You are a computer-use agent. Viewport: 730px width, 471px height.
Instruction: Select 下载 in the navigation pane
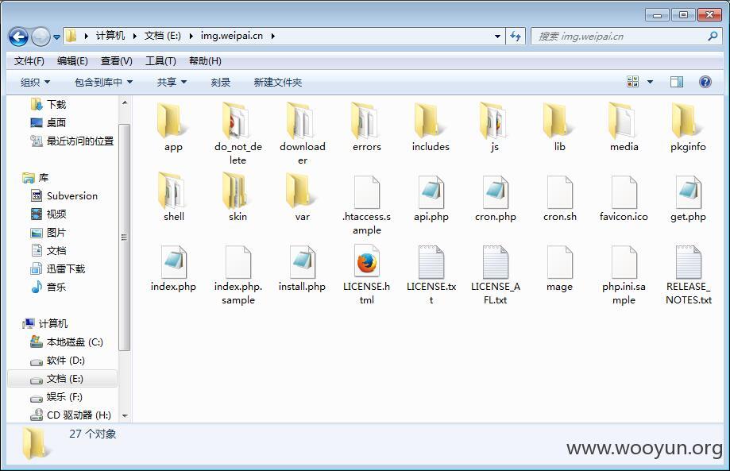48,104
